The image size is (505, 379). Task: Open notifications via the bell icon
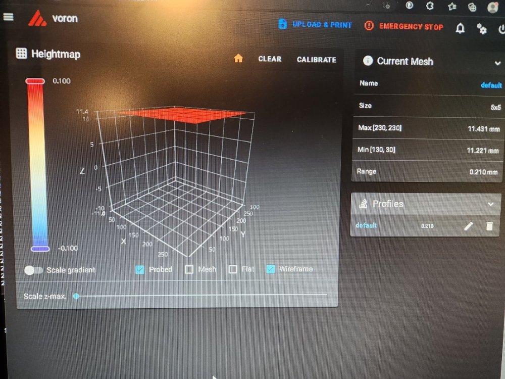tap(460, 29)
